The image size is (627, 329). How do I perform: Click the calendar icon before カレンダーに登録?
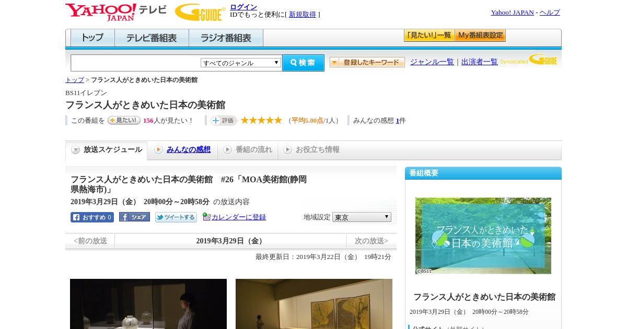click(x=206, y=217)
